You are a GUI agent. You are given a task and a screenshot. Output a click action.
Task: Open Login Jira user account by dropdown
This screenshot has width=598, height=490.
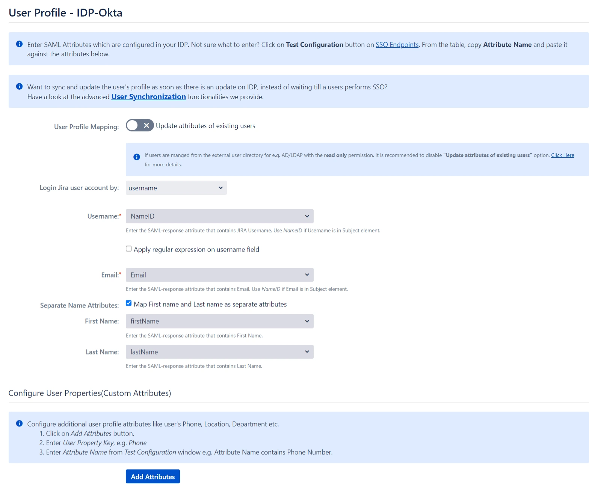click(176, 188)
